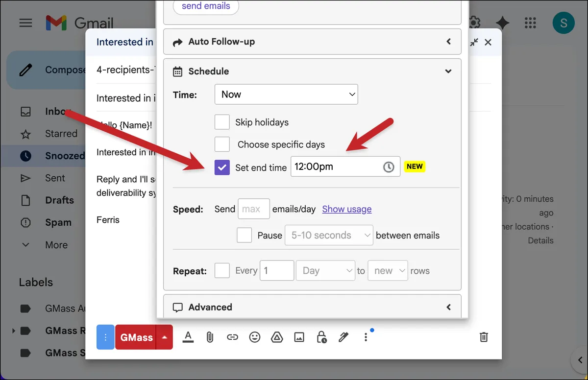Insert files using the Google Drive icon
The image size is (588, 380).
click(277, 337)
